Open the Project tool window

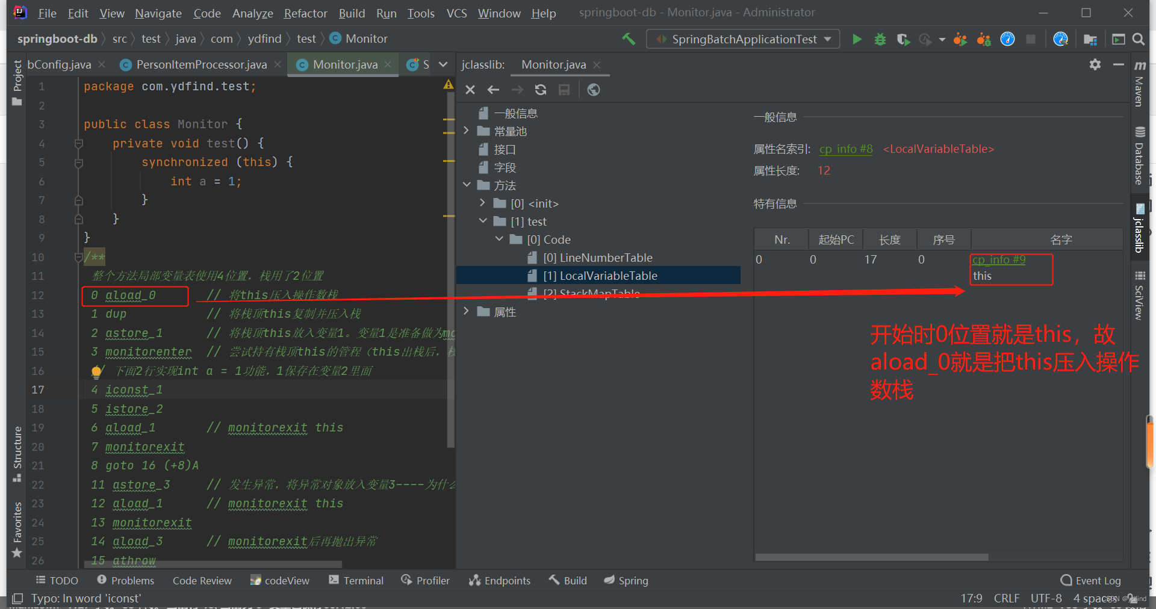pos(17,82)
